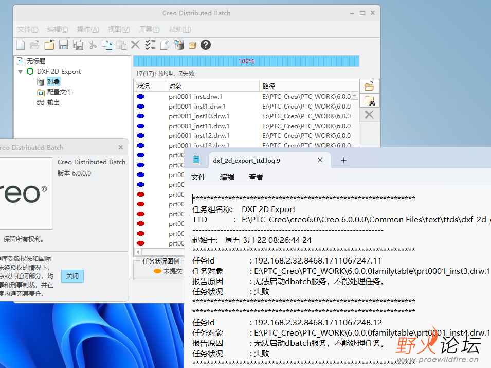The image size is (491, 368).
Task: Click the blue status dot for prt0001_inst12.drw.1
Action: click(140, 135)
